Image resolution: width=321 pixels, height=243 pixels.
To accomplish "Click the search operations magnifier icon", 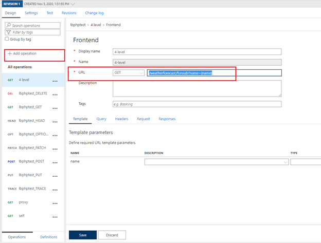I will point(9,25).
